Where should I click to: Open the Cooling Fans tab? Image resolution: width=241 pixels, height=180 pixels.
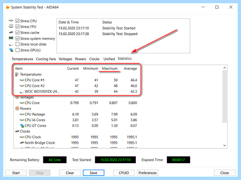[46, 59]
